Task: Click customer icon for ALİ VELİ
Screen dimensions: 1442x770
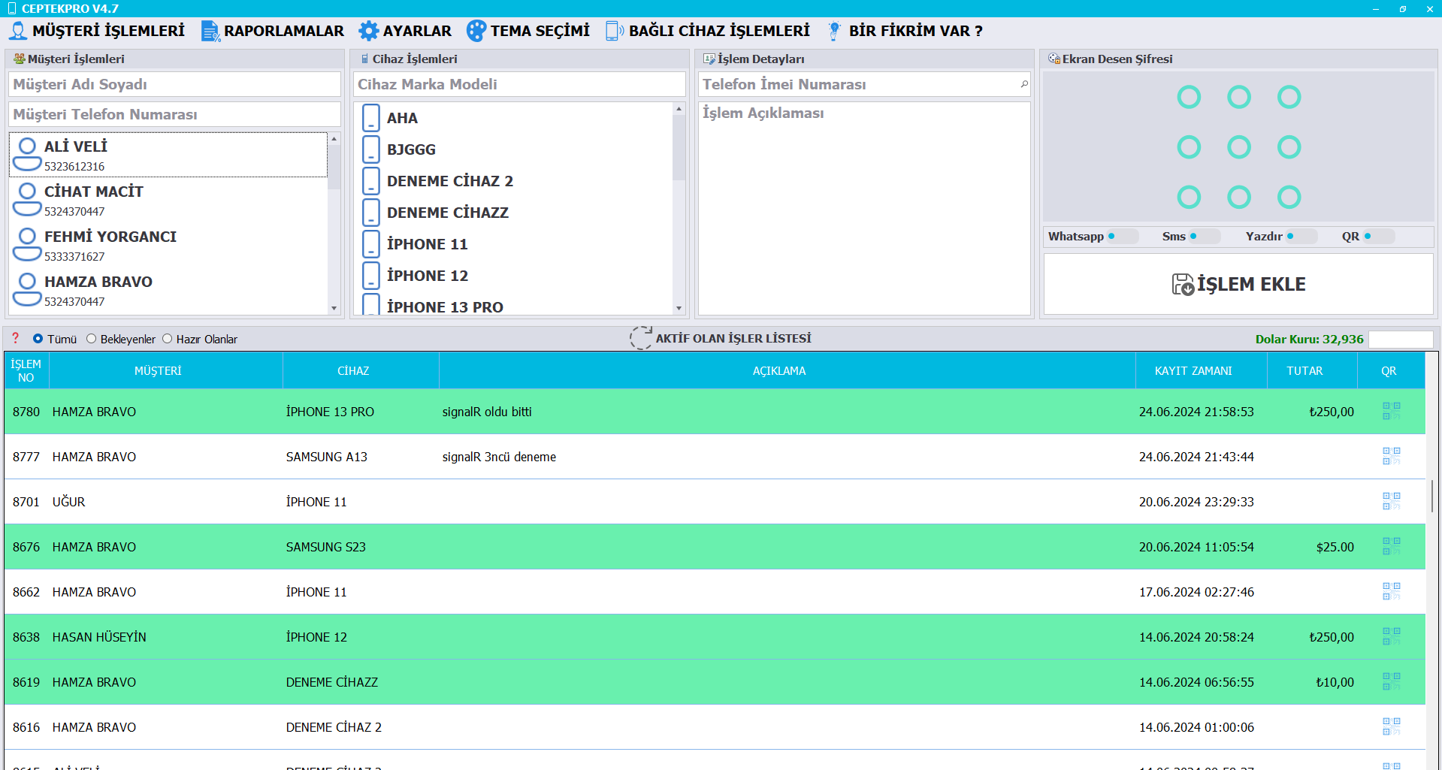Action: pos(27,154)
